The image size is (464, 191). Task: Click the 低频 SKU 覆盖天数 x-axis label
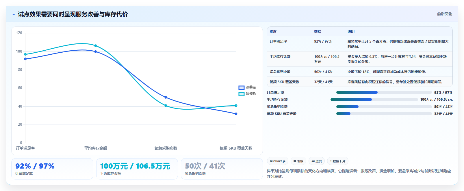[236, 148]
